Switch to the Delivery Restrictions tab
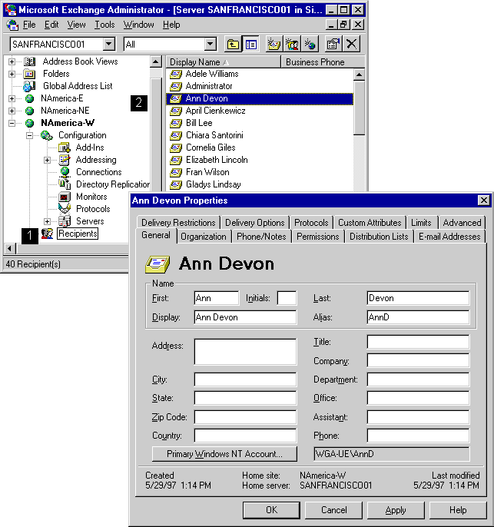The image size is (494, 527). pyautogui.click(x=178, y=223)
